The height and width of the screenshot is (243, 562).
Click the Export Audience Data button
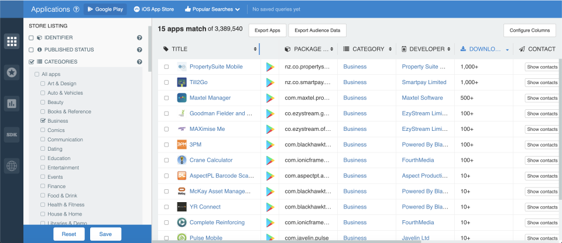[x=317, y=30]
